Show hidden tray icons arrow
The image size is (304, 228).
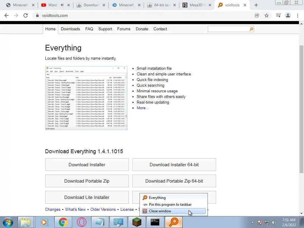252,222
